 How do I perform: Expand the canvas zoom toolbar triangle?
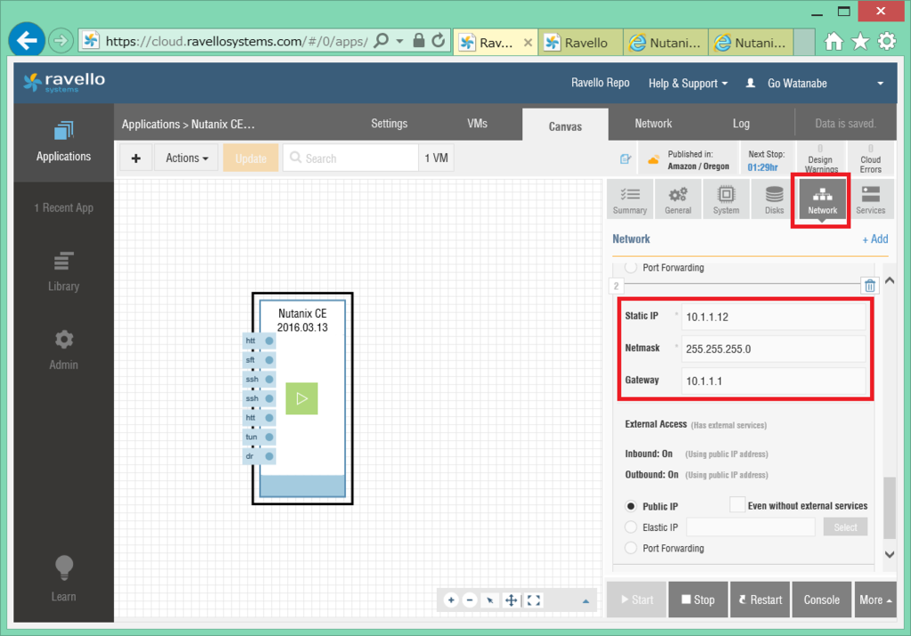click(585, 601)
